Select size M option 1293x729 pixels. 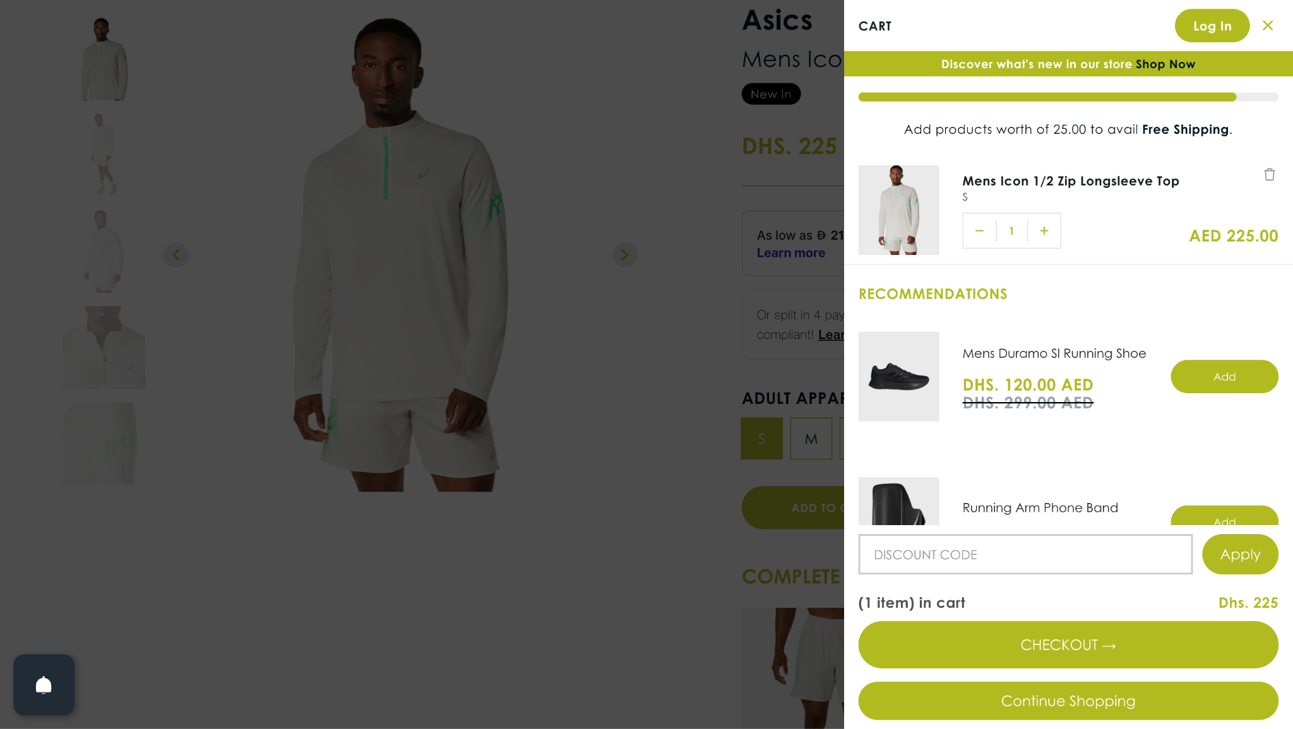pos(811,439)
